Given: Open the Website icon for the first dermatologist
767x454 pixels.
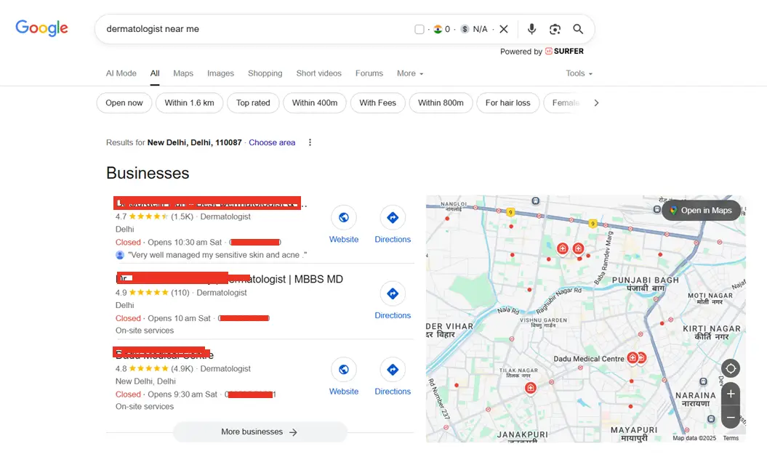Looking at the screenshot, I should pyautogui.click(x=343, y=218).
